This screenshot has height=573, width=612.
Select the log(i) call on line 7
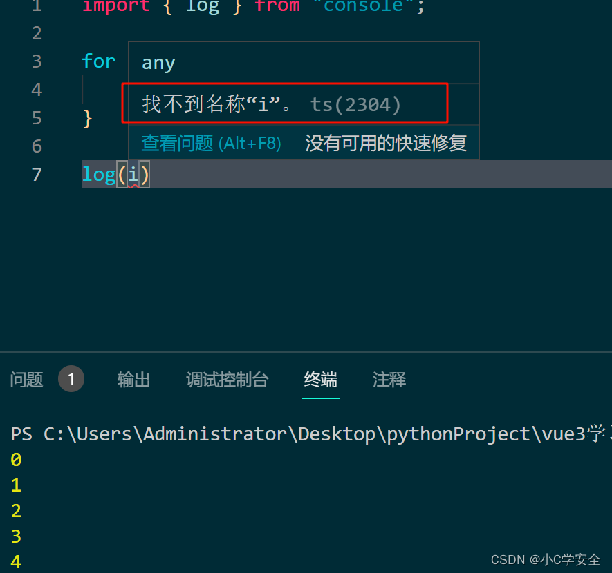point(115,175)
